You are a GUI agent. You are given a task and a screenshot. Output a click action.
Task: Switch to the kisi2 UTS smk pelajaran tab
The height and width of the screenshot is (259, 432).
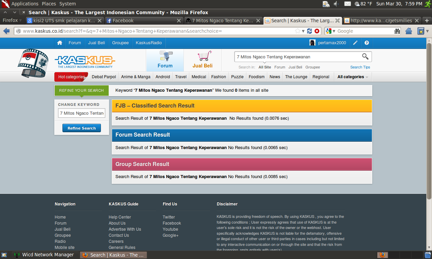tap(64, 21)
